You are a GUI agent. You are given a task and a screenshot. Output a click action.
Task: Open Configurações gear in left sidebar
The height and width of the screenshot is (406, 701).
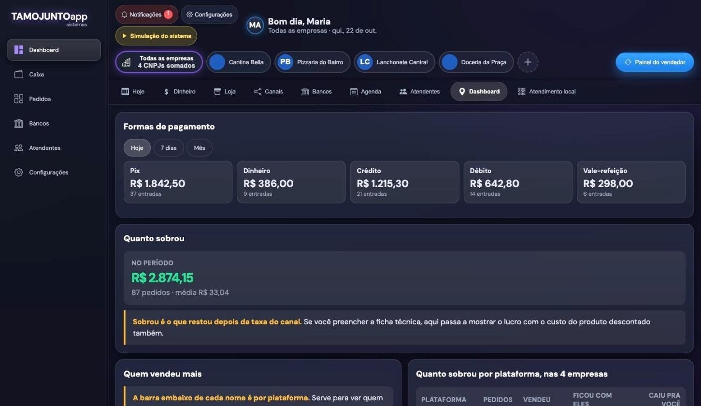19,173
